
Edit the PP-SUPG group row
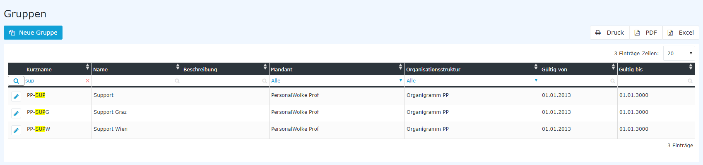[16, 113]
